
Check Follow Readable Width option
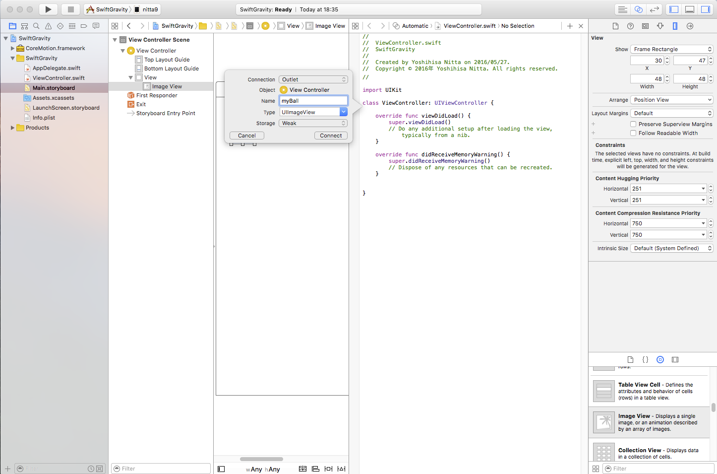pos(633,133)
